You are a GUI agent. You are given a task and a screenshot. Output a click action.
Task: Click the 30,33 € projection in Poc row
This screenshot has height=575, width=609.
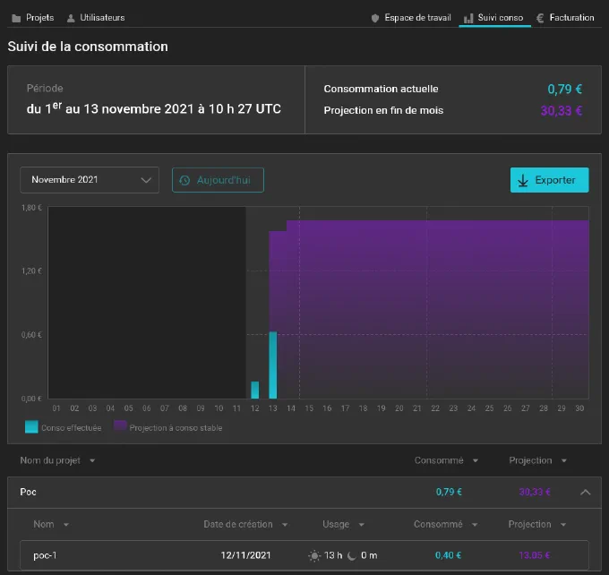click(535, 492)
